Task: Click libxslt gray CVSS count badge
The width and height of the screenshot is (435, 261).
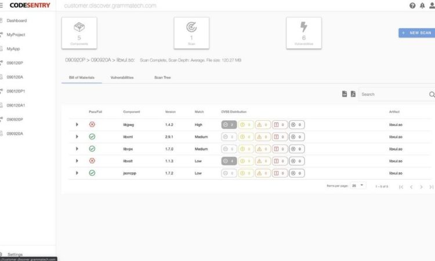Action: pos(229,161)
